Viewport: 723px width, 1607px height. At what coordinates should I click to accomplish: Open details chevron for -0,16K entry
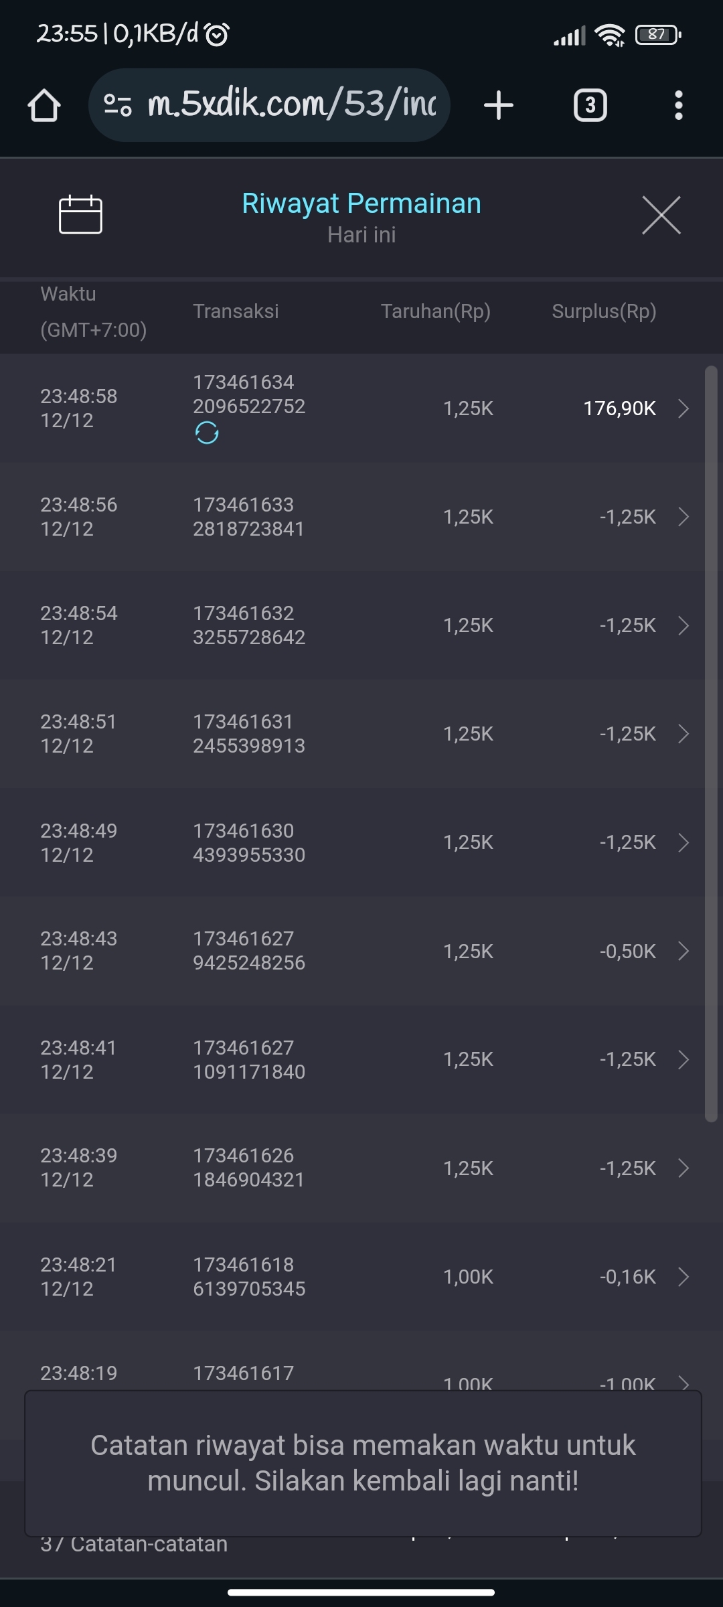point(683,1277)
